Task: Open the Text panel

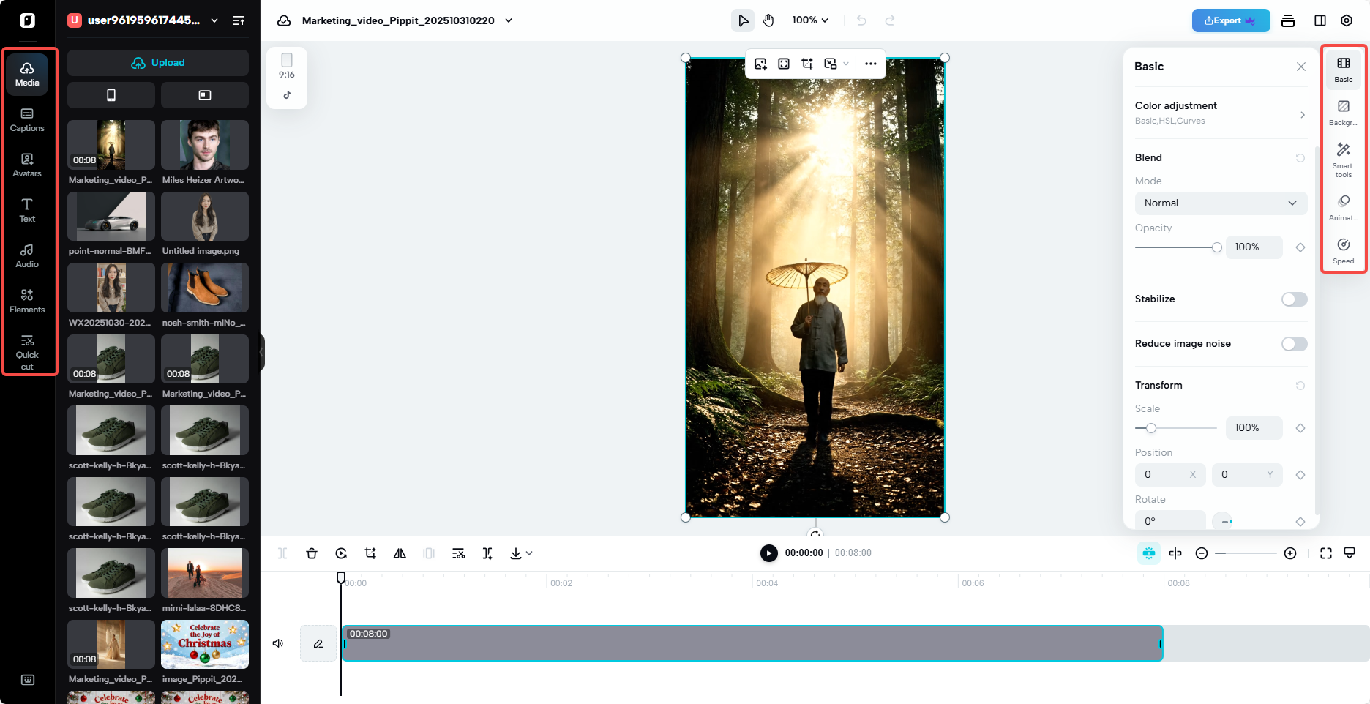Action: click(x=27, y=211)
